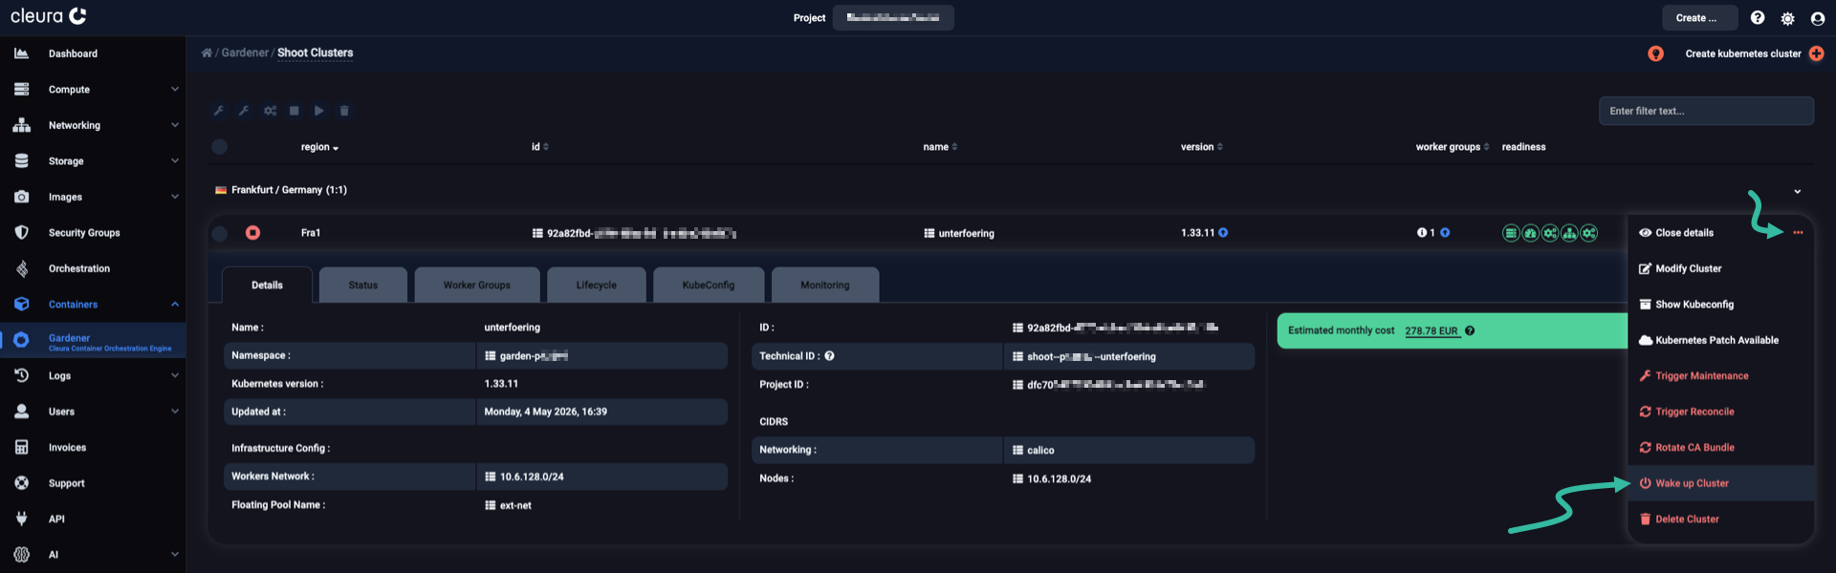This screenshot has height=573, width=1836.
Task: Switch to the Status tab
Action: tap(363, 285)
